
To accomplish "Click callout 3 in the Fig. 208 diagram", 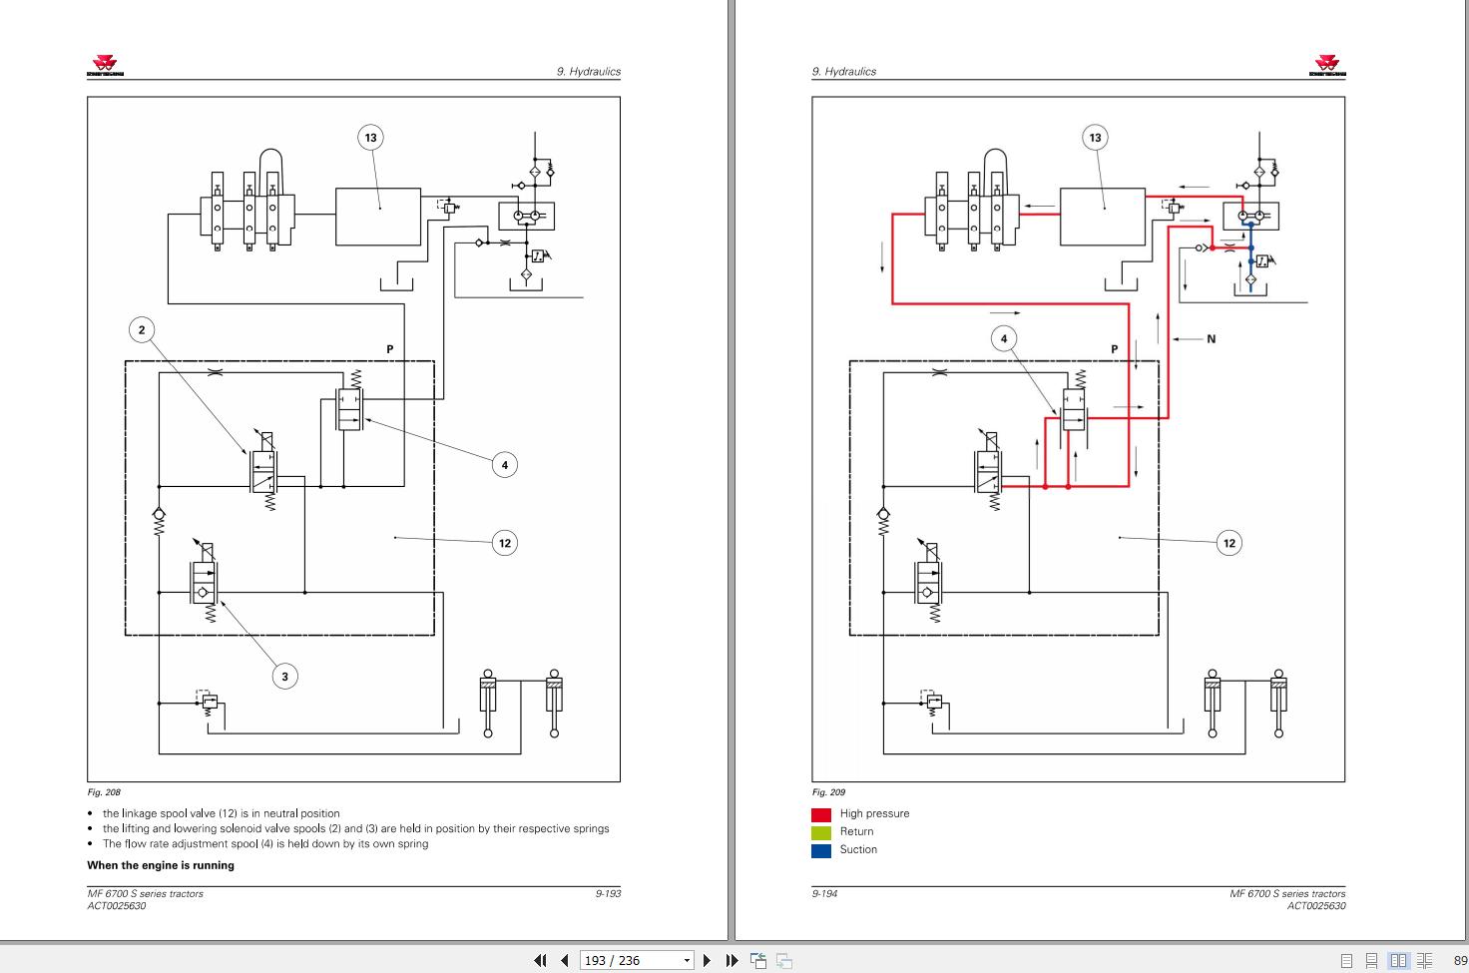I will pyautogui.click(x=284, y=677).
